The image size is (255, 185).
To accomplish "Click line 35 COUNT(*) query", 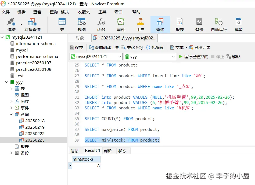I will coord(119,119).
